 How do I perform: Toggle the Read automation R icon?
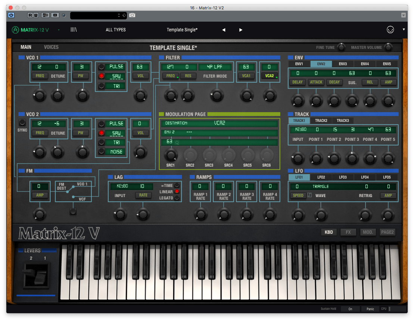click(x=30, y=15)
